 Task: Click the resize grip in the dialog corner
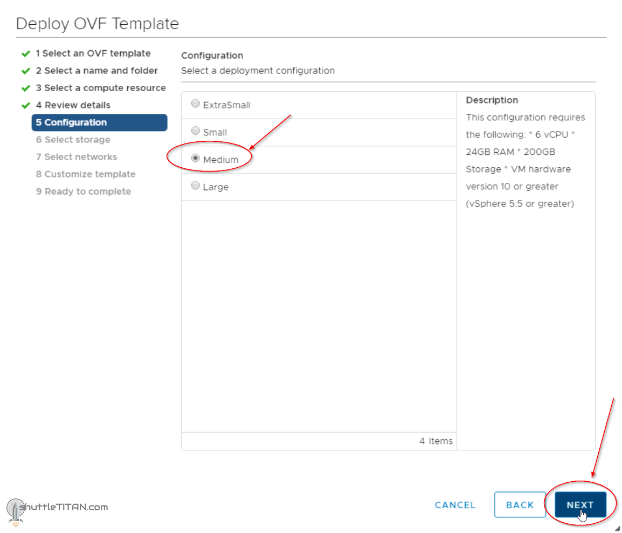coord(618,529)
